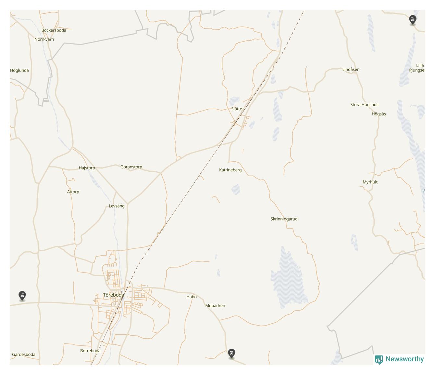435x375 pixels.
Task: Click the Gärdesboda place name
Action: (24, 355)
